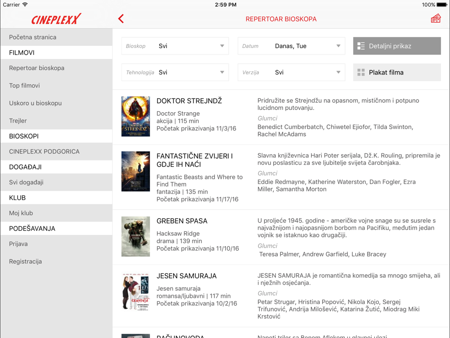Select the GREBEN SPASA title

pos(182,221)
